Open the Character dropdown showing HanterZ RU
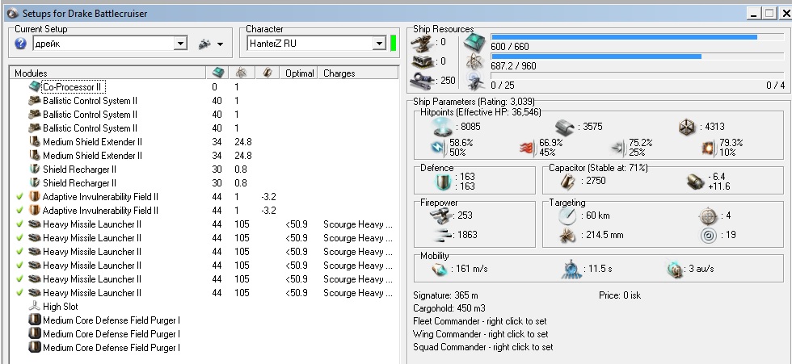The height and width of the screenshot is (364, 792). click(x=317, y=44)
